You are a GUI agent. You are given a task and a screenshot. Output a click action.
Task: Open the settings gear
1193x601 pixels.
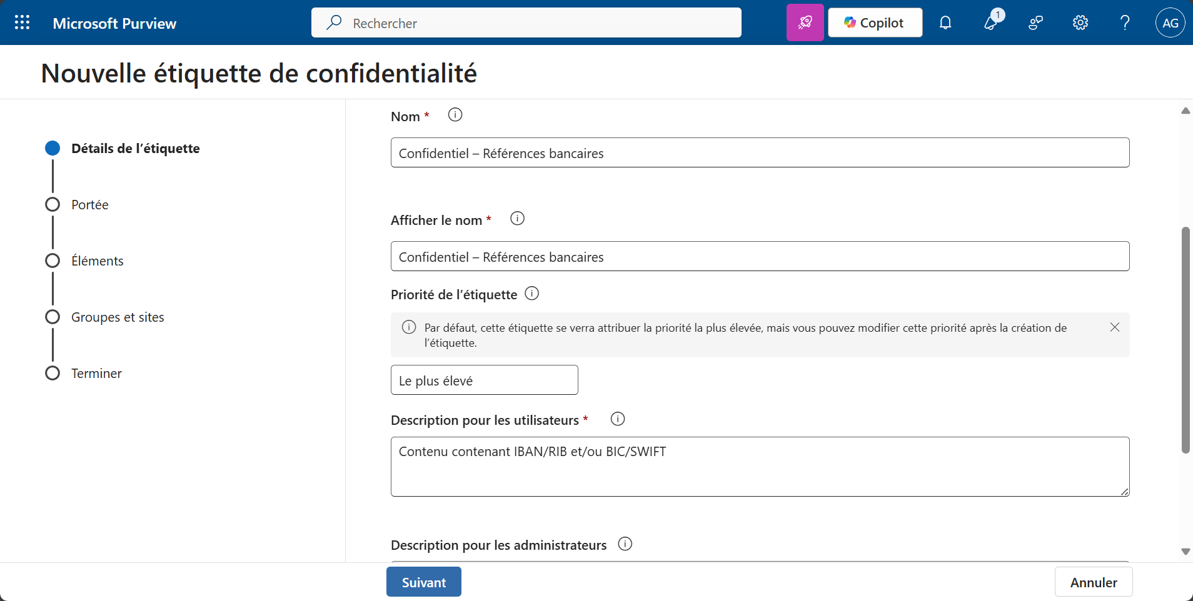click(x=1080, y=23)
